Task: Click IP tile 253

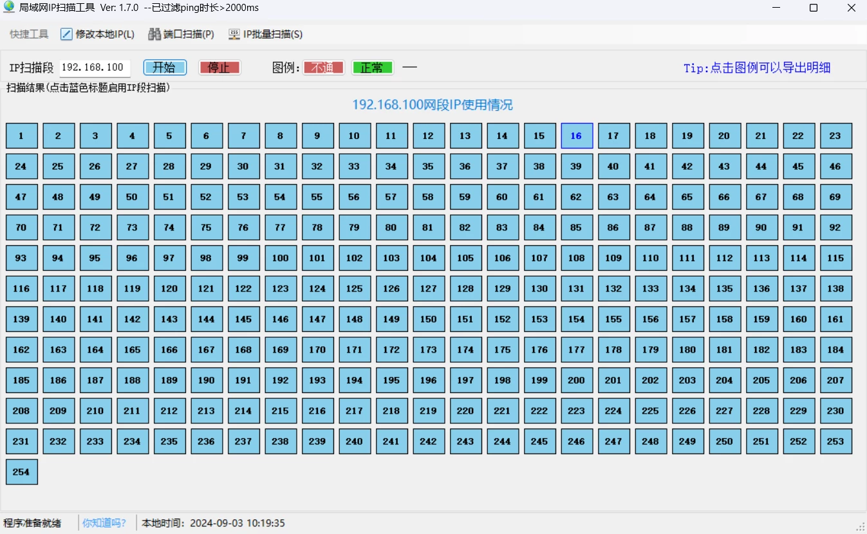Action: tap(835, 441)
